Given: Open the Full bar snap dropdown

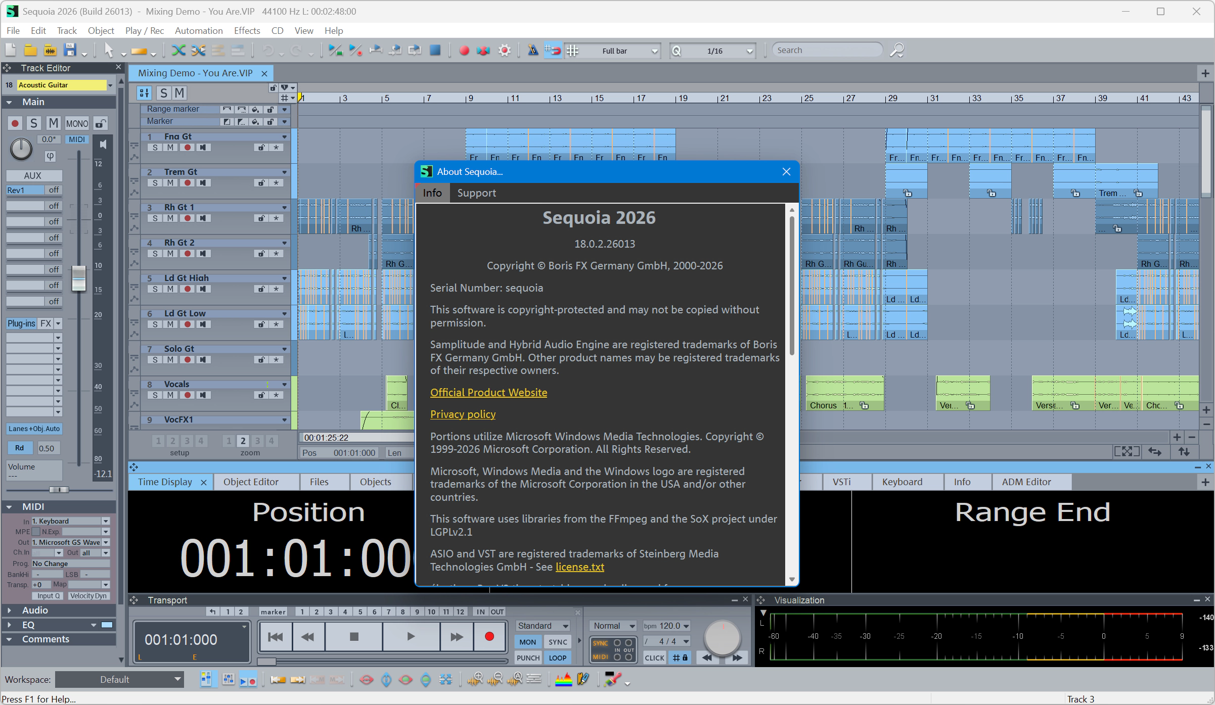Looking at the screenshot, I should pyautogui.click(x=654, y=51).
